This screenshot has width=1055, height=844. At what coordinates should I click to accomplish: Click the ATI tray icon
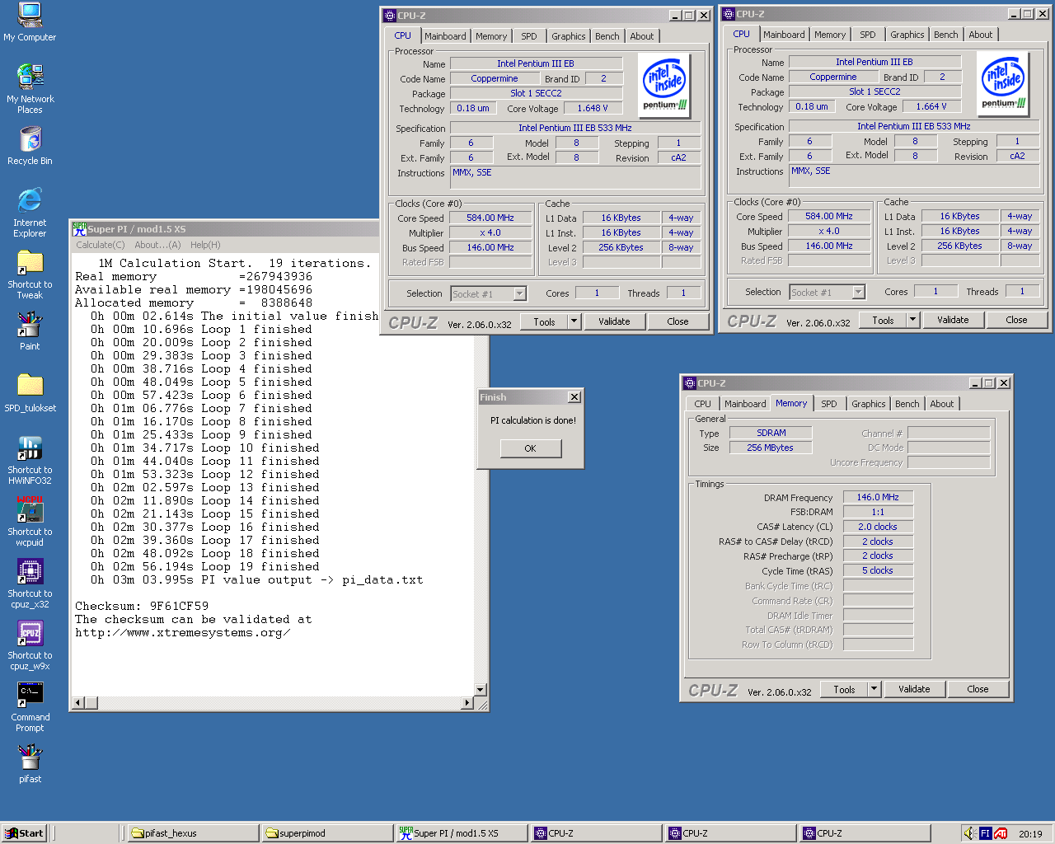[x=1001, y=833]
